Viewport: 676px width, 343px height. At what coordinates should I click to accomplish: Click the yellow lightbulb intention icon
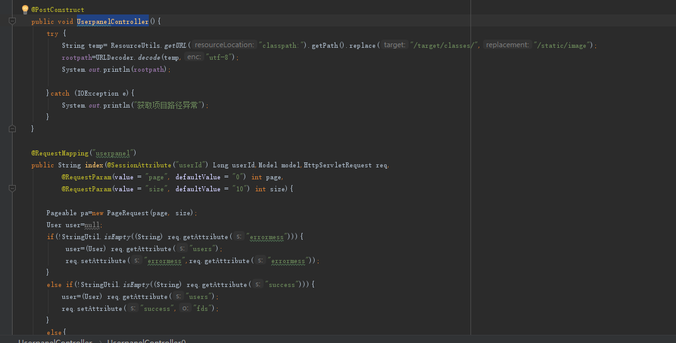[x=25, y=9]
